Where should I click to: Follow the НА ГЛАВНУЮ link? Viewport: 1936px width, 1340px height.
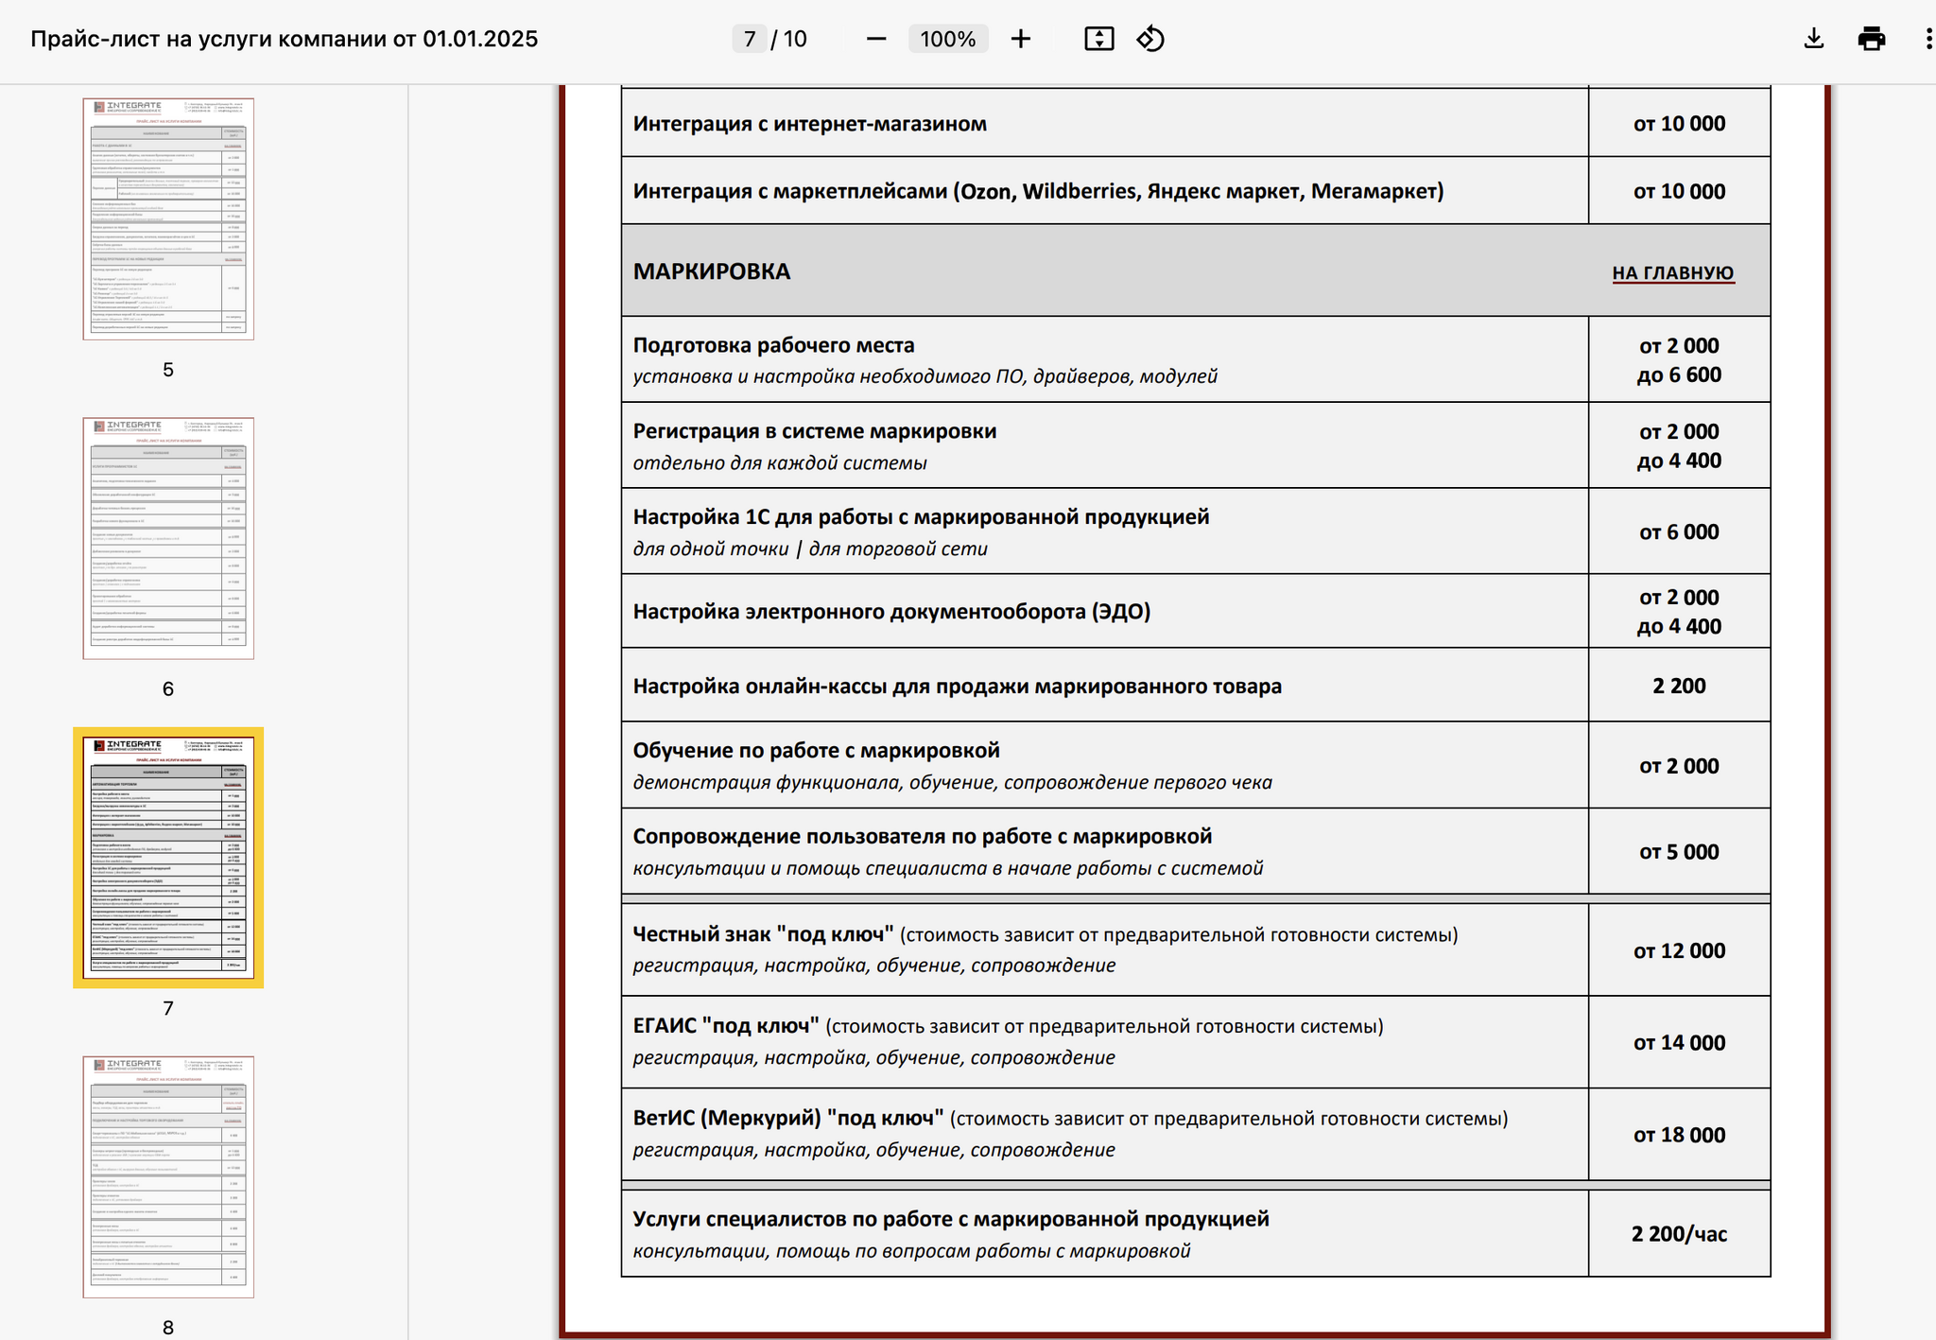pyautogui.click(x=1672, y=273)
